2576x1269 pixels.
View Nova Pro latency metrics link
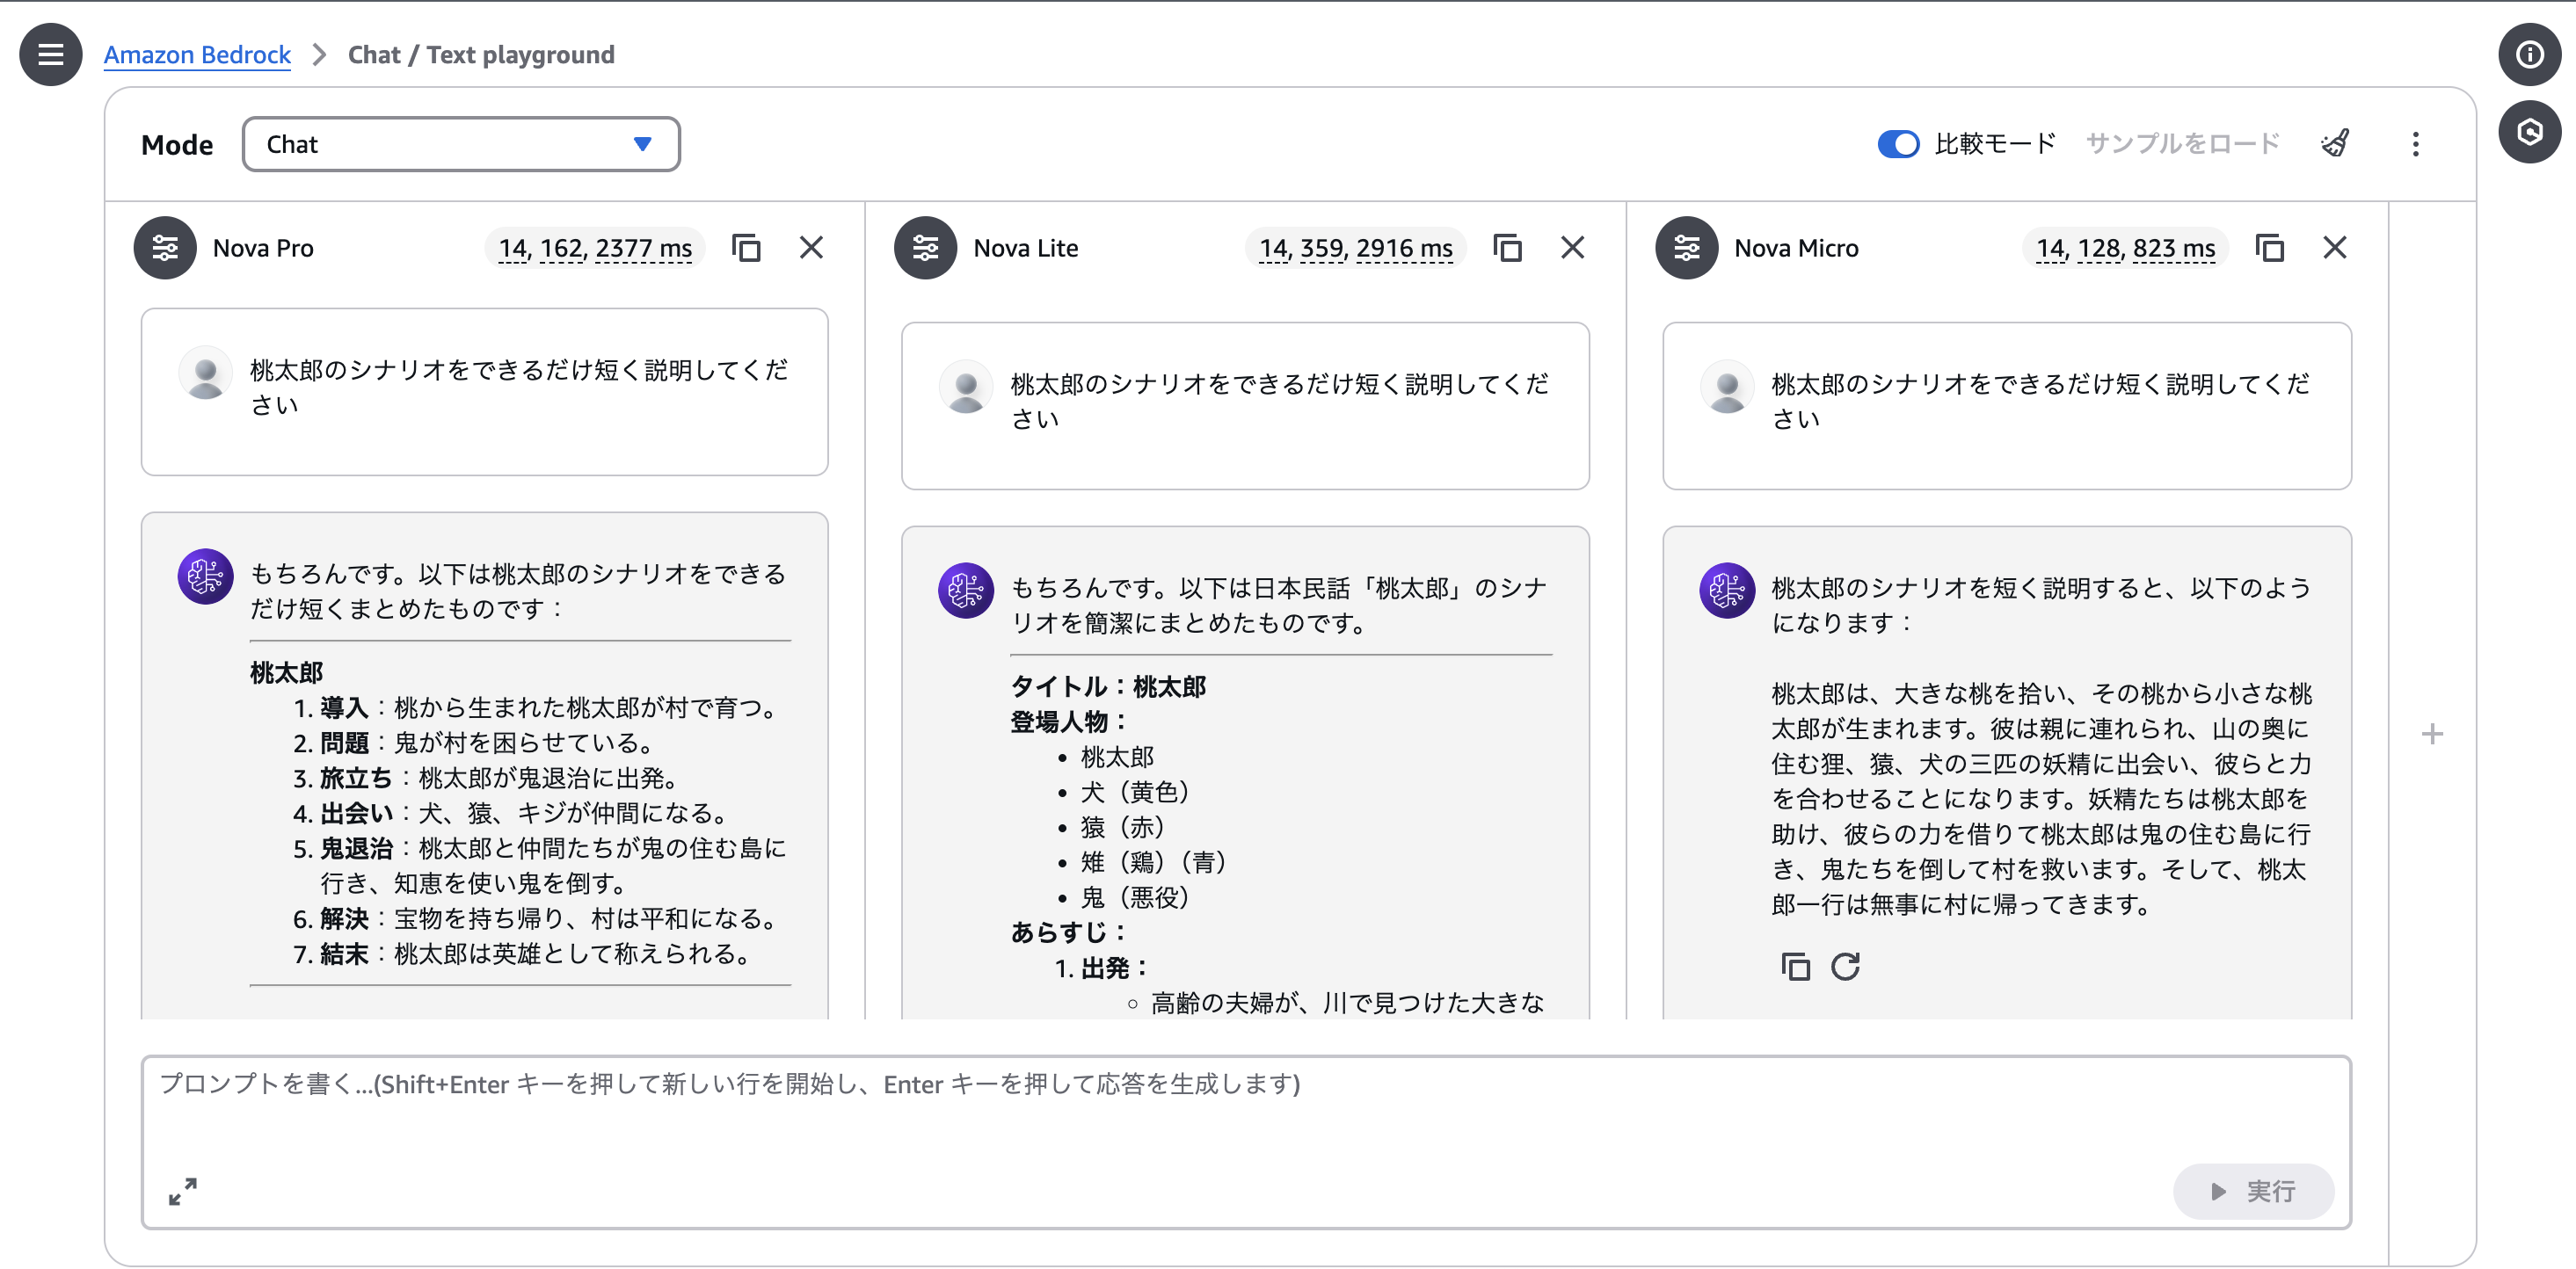(x=594, y=248)
